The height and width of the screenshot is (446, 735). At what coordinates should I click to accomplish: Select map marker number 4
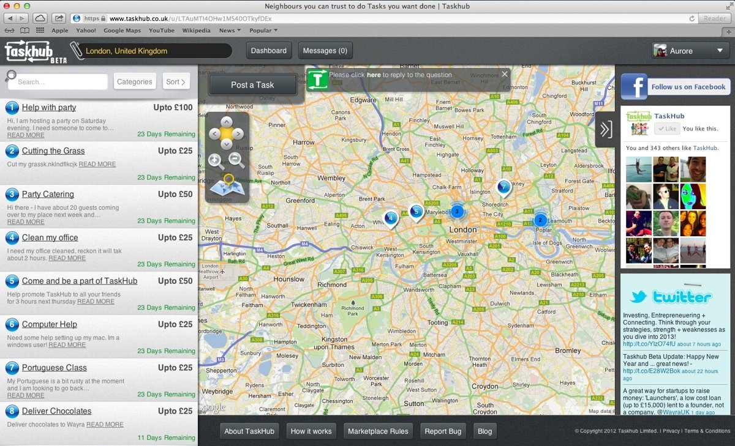click(x=391, y=218)
